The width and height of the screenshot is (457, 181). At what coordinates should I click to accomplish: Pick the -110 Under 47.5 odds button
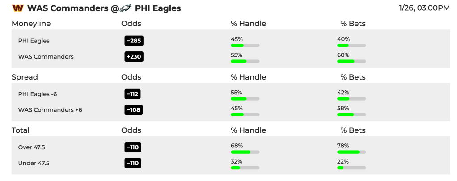[133, 163]
